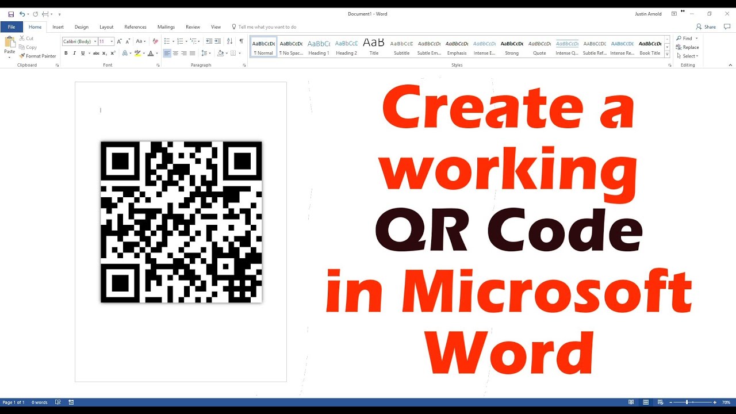Copy the selection to the clipboard
This screenshot has width=736, height=414.
[x=27, y=47]
